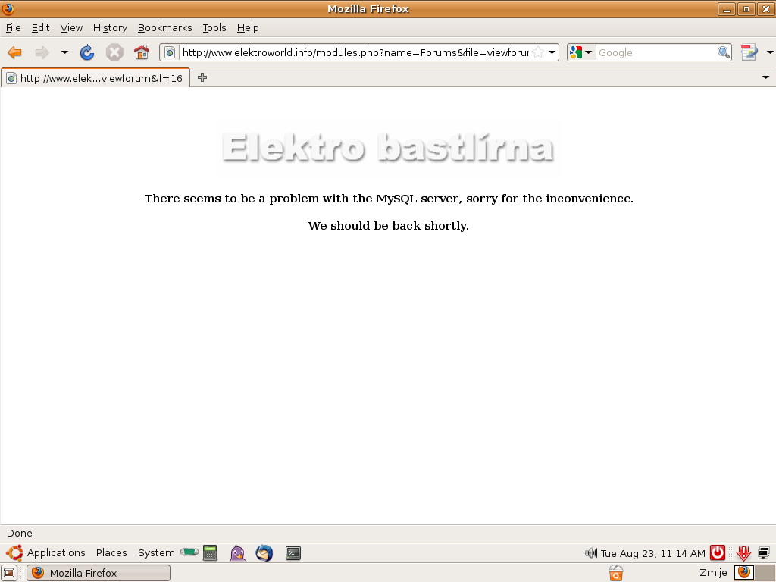Open the search engine chooser dropdown
776x582 pixels.
[581, 52]
